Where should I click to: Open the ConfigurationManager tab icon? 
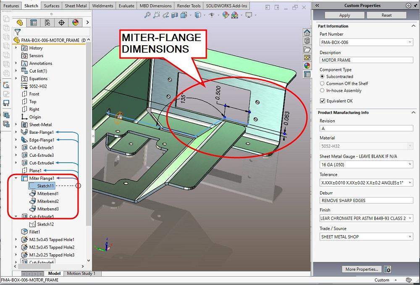[47, 23]
